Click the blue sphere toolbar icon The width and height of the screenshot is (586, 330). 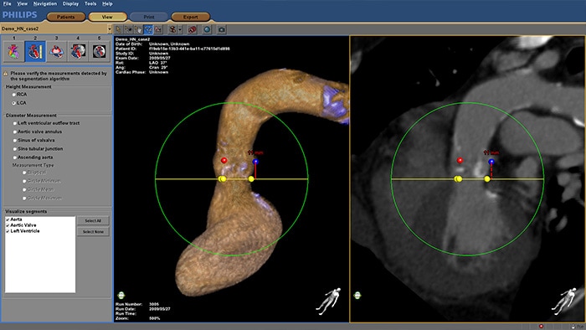(x=207, y=29)
